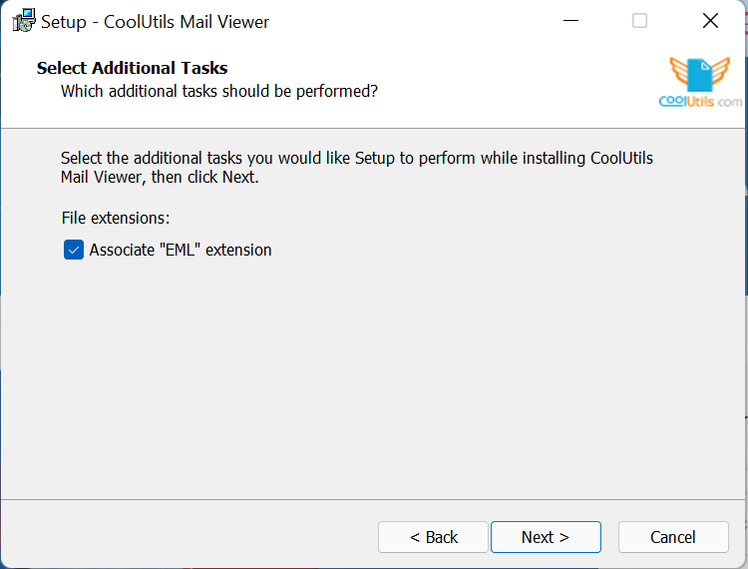Click the setup instruction paragraph text
748x569 pixels.
click(x=356, y=168)
